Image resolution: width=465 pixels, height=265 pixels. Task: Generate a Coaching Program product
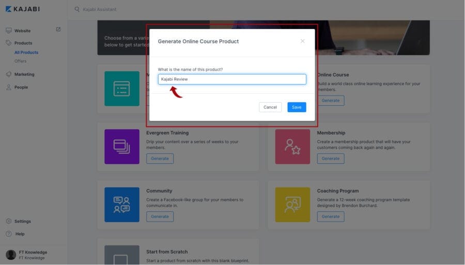pyautogui.click(x=331, y=216)
